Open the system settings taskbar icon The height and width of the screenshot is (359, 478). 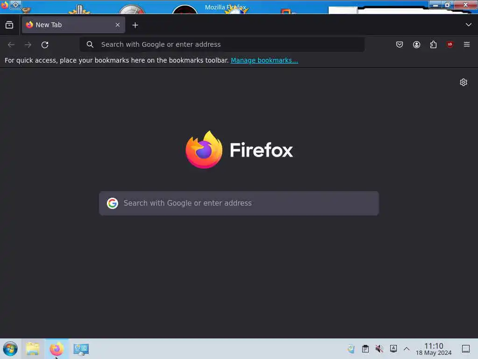81,349
